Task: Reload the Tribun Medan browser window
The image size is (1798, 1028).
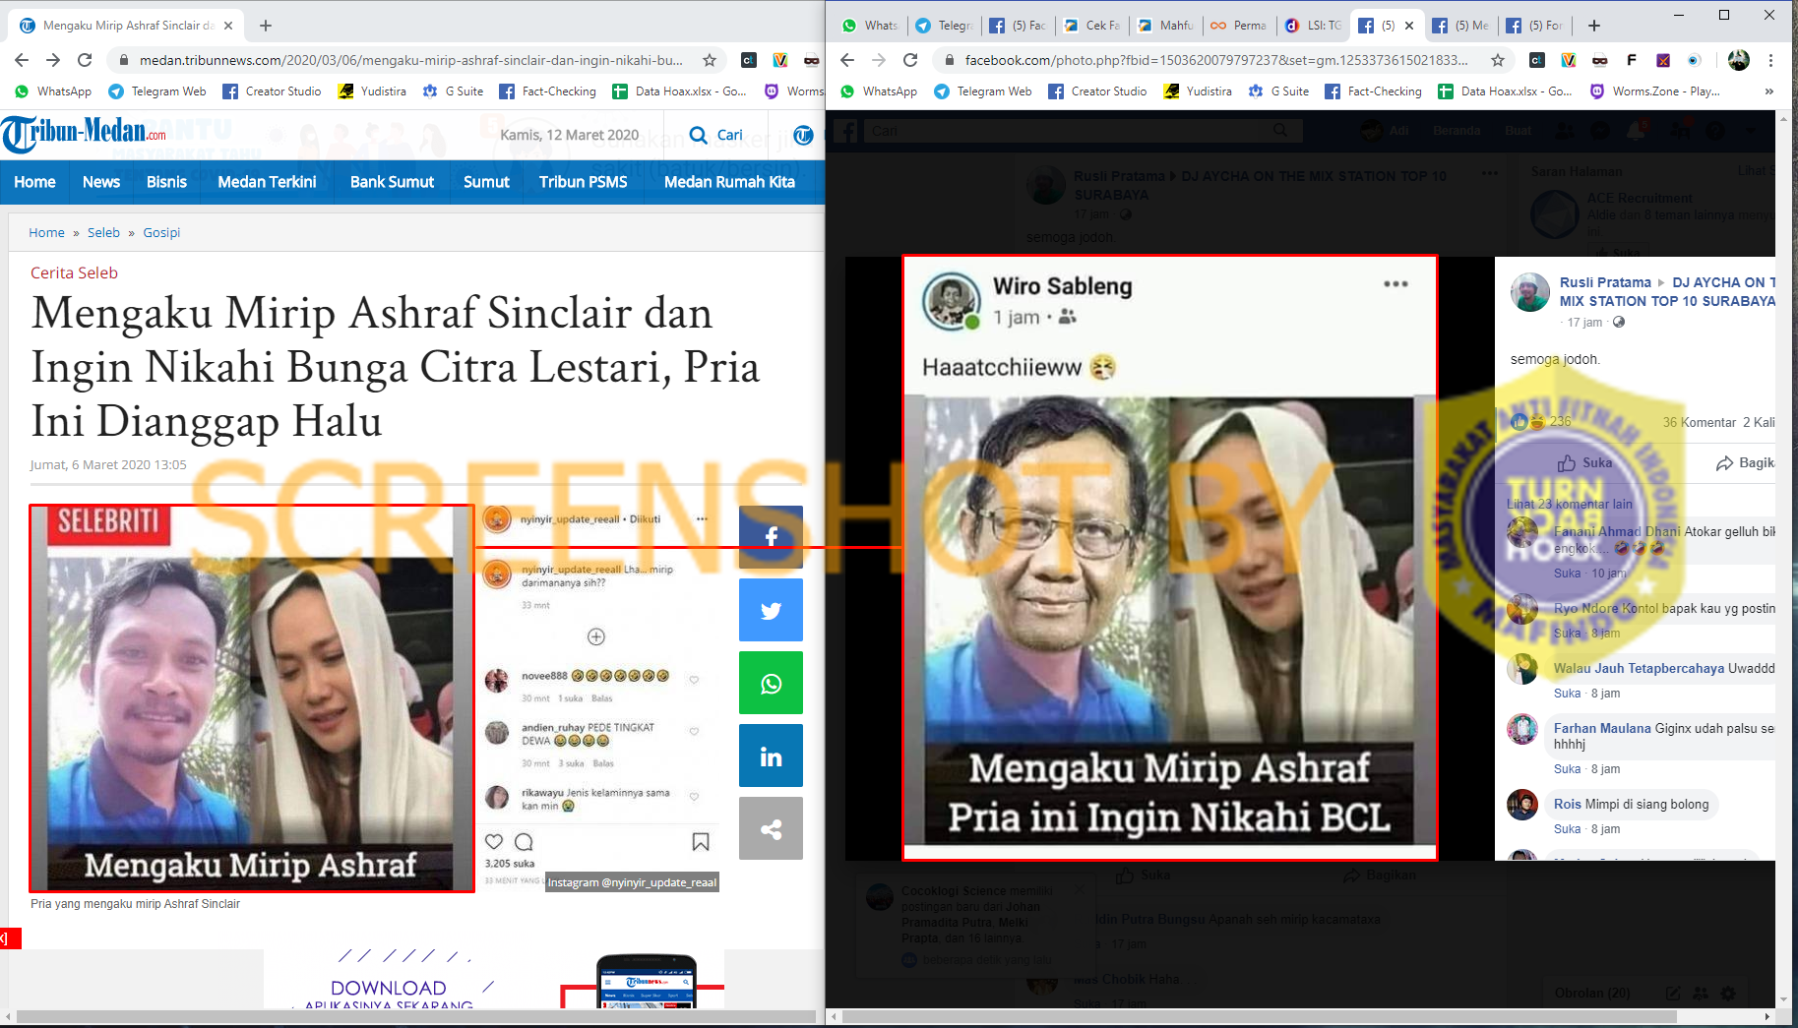Action: pyautogui.click(x=85, y=60)
